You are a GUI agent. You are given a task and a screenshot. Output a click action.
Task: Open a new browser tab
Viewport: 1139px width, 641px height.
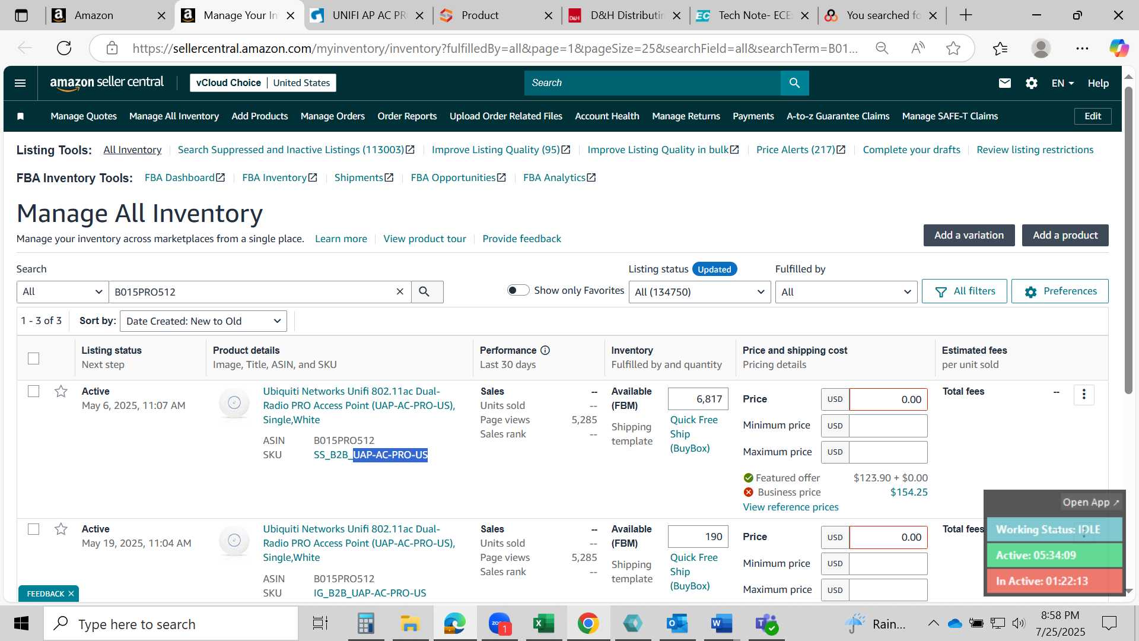[965, 15]
